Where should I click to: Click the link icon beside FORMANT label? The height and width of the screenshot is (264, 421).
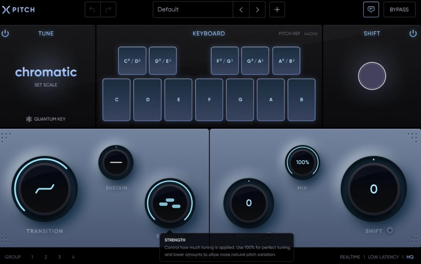point(269,235)
